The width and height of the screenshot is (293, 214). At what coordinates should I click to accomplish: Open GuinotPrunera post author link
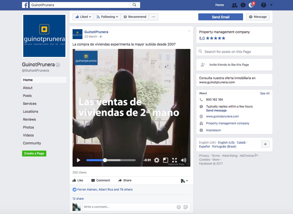pos(96,32)
